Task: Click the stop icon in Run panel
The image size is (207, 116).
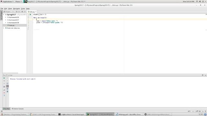Action: (4, 81)
